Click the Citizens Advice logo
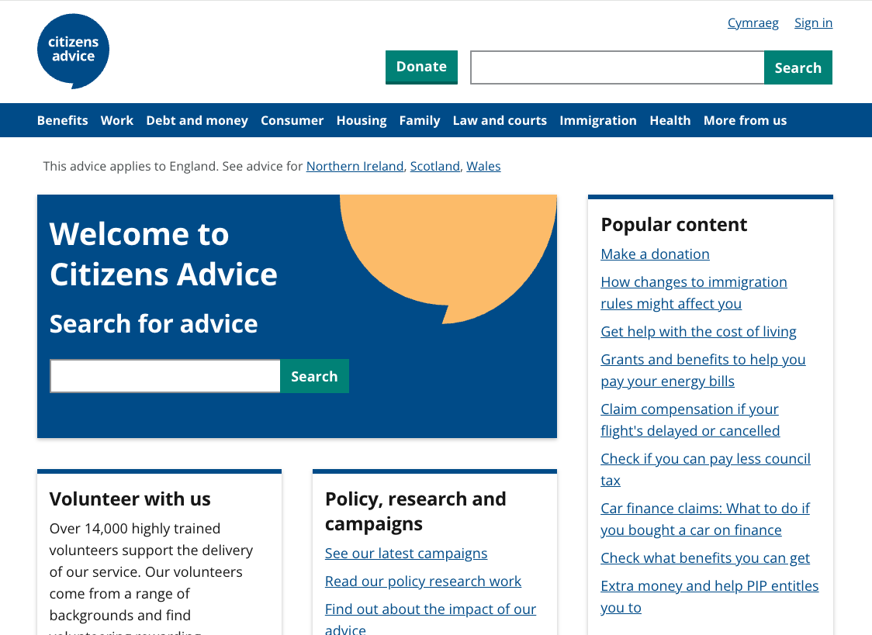The image size is (872, 635). tap(73, 51)
